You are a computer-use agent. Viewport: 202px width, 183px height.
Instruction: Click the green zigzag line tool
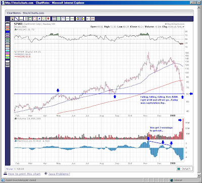[x=68, y=19]
